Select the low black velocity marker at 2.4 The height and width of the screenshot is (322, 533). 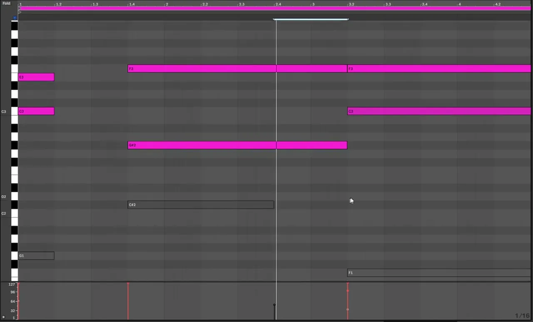click(274, 305)
